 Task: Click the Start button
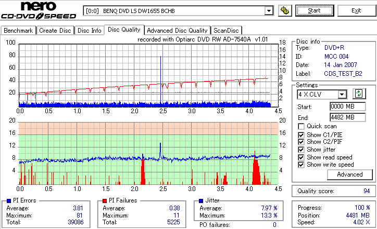click(315, 11)
